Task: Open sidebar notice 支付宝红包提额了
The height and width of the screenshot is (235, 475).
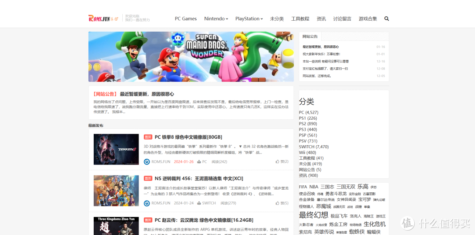Action: 325,69
